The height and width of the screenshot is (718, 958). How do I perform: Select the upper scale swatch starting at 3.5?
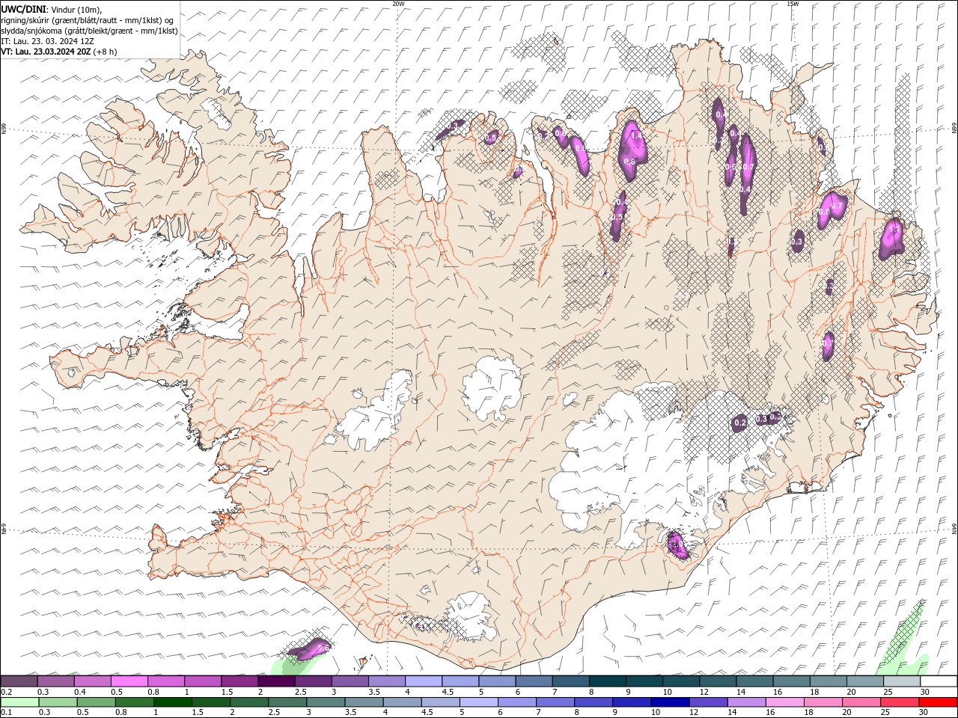tap(387, 681)
